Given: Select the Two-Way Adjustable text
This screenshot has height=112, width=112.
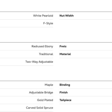Looking at the screenshot, I should coord(39,62).
